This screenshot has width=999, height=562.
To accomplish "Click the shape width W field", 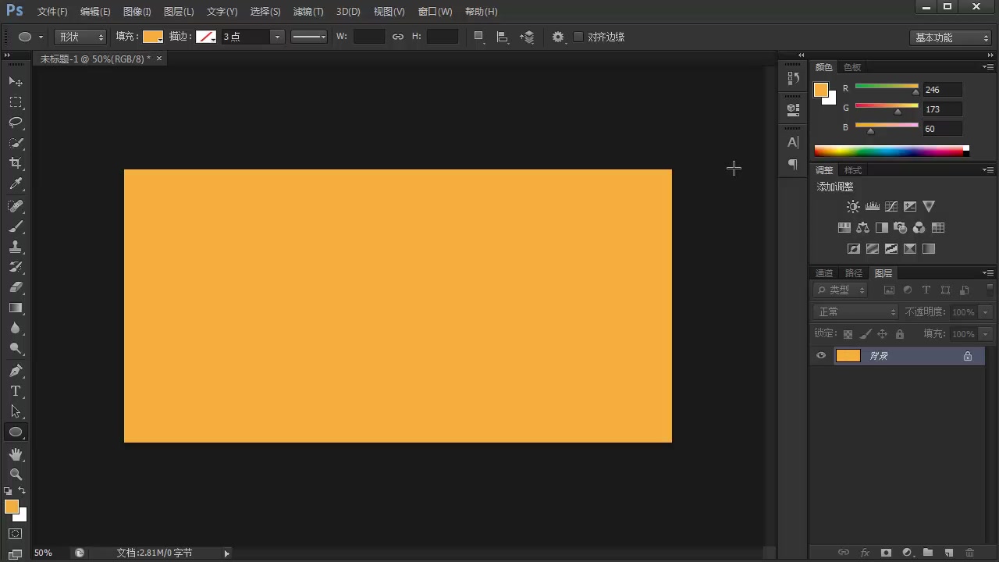I will tap(369, 37).
